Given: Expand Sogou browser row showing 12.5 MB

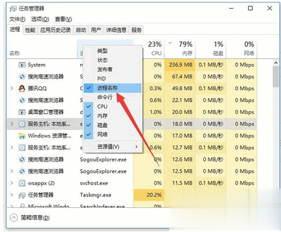Looking at the screenshot, I should click(x=12, y=171).
